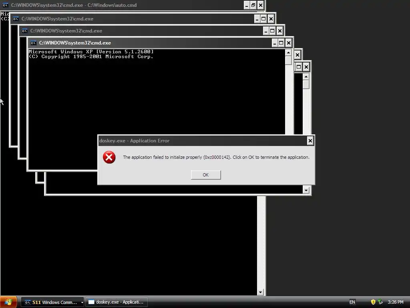Expand the taskbar group dropdown arrow
The height and width of the screenshot is (308, 410).
point(82,302)
